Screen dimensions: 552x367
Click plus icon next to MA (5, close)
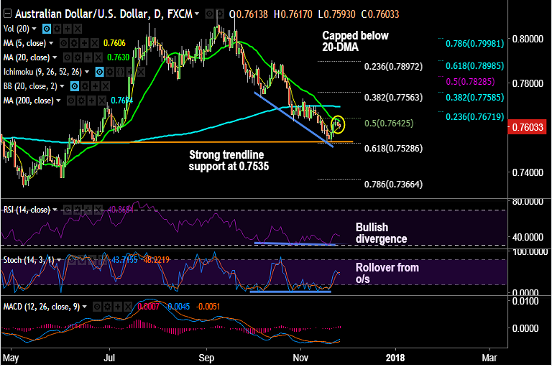click(84, 43)
